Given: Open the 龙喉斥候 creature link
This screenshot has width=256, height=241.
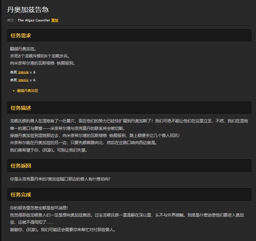Looking at the screenshot, I should click(x=23, y=72).
